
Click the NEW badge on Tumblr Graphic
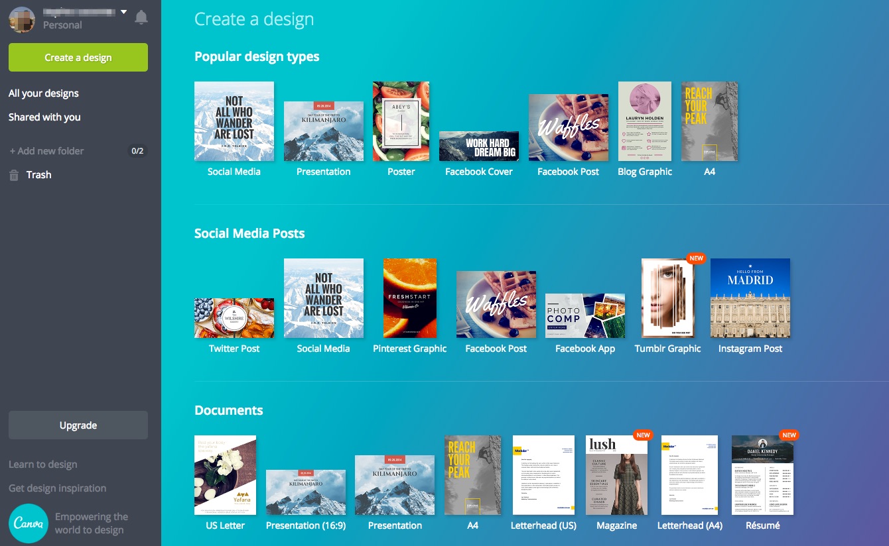695,258
